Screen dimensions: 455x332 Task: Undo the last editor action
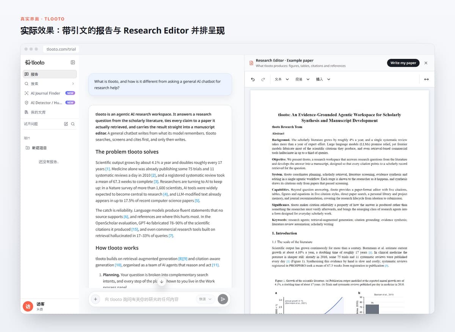click(x=253, y=79)
